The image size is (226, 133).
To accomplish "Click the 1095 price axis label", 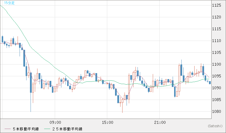I will 216,76.
